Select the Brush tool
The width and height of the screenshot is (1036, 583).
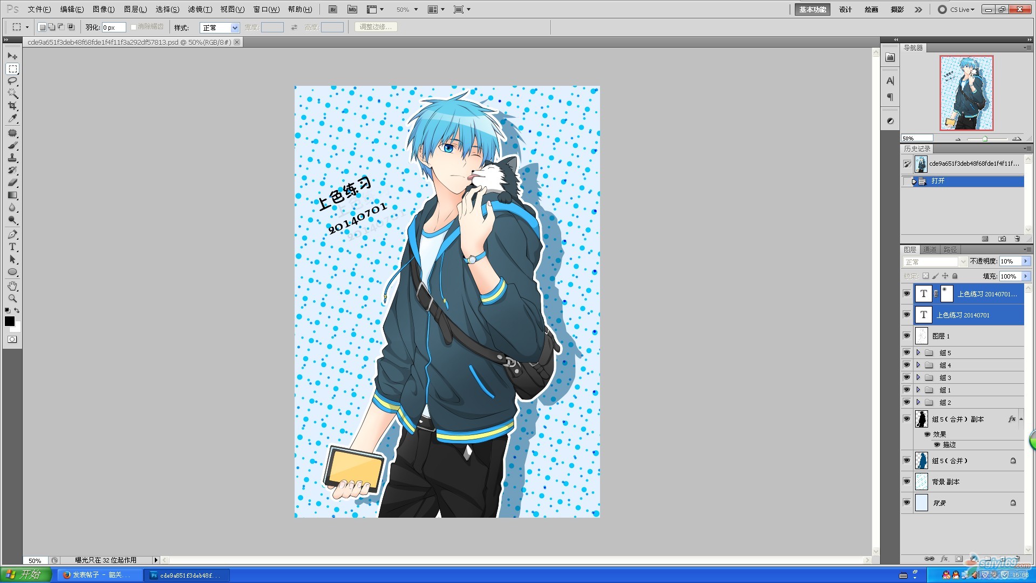click(x=12, y=145)
